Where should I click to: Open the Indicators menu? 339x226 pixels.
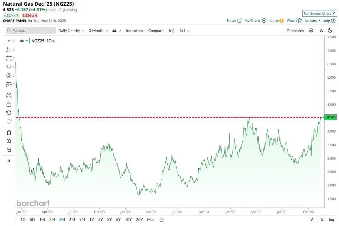(x=134, y=31)
